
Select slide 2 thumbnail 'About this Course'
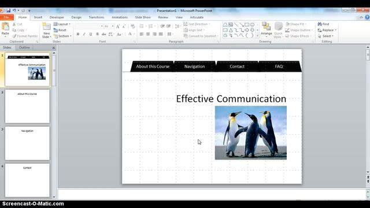point(27,106)
